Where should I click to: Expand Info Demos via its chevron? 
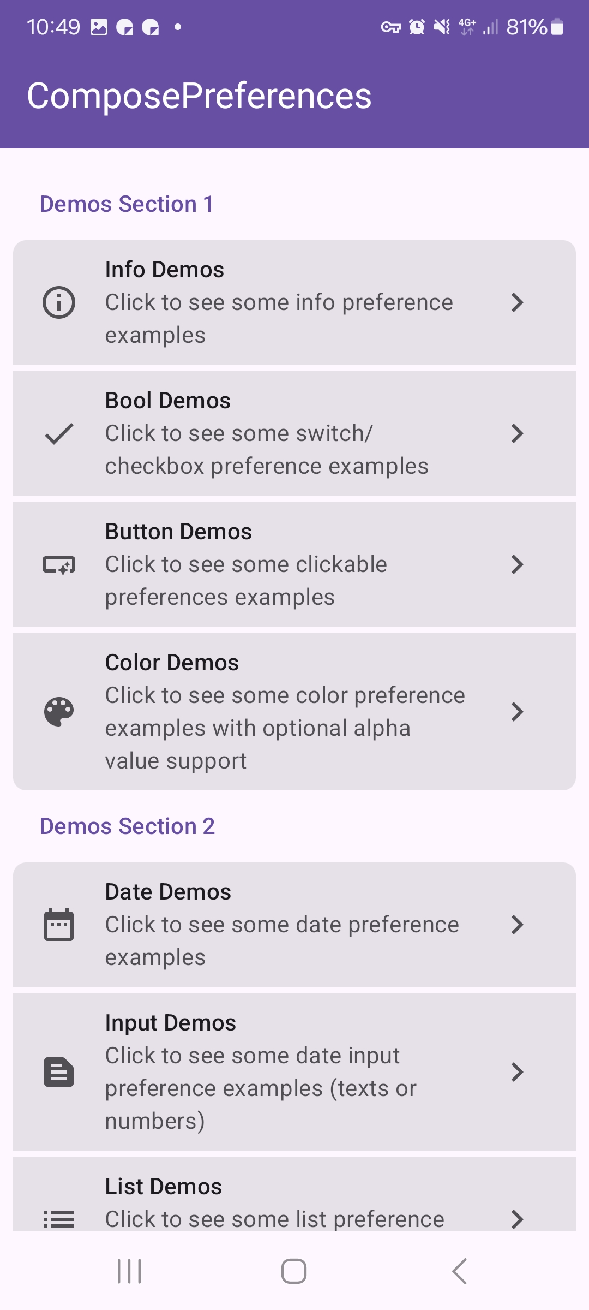coord(517,302)
